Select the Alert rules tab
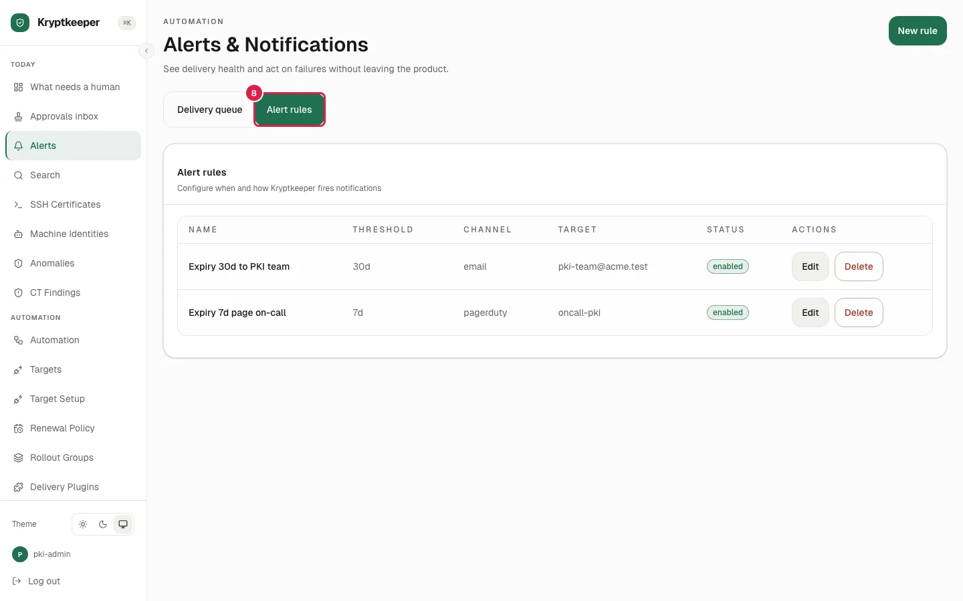Viewport: 963px width, 601px height. tap(290, 110)
